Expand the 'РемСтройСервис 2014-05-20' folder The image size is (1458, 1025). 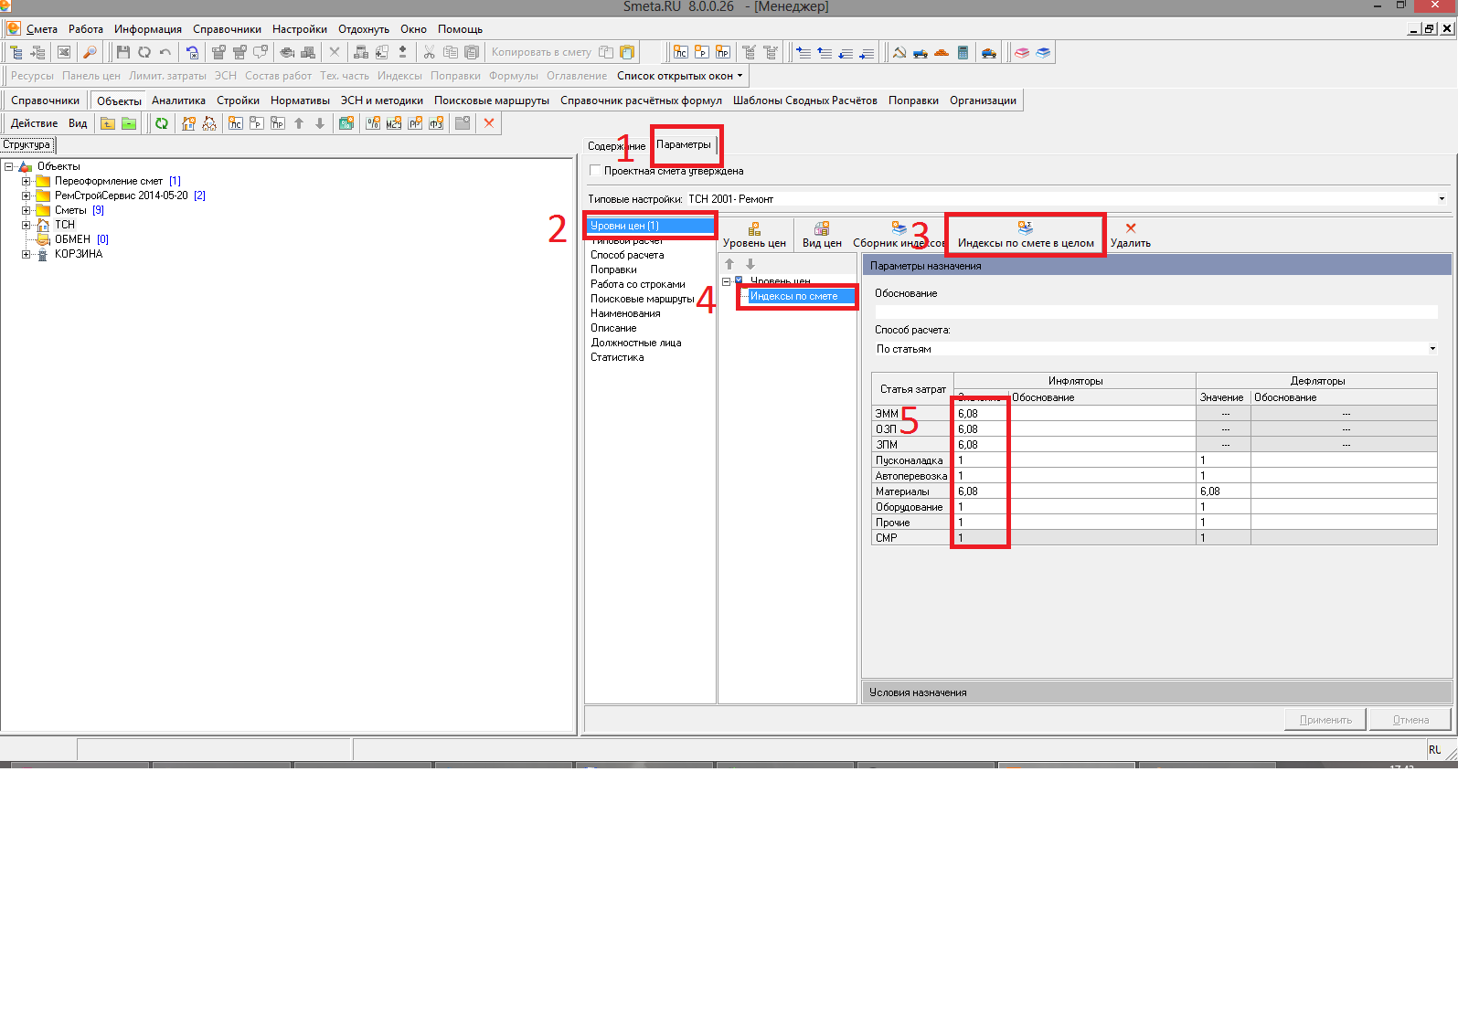27,195
